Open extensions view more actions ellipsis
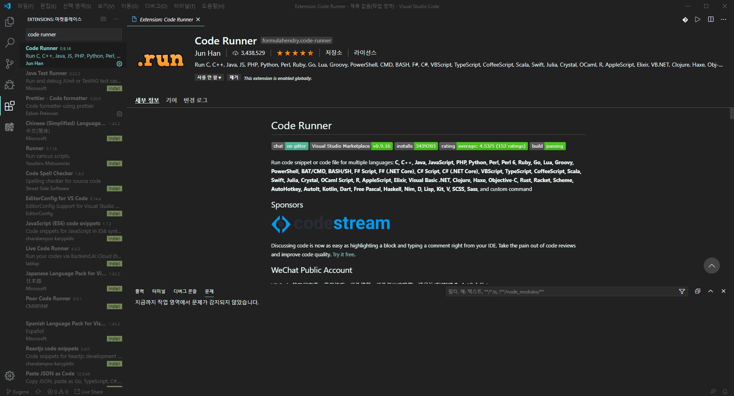The height and width of the screenshot is (396, 734). (116, 19)
